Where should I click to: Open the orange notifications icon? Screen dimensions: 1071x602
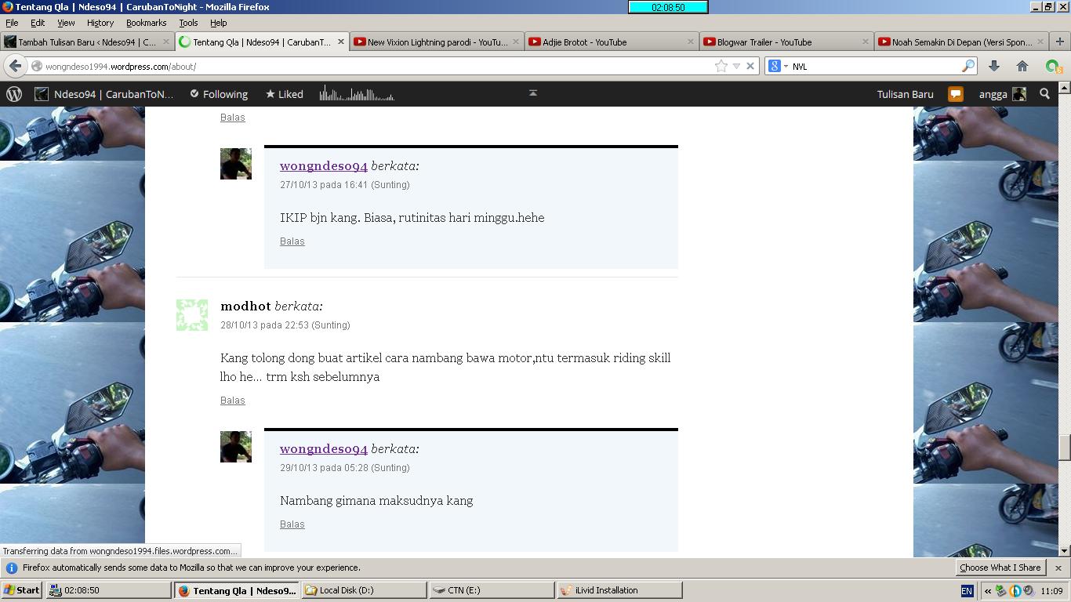click(x=955, y=94)
